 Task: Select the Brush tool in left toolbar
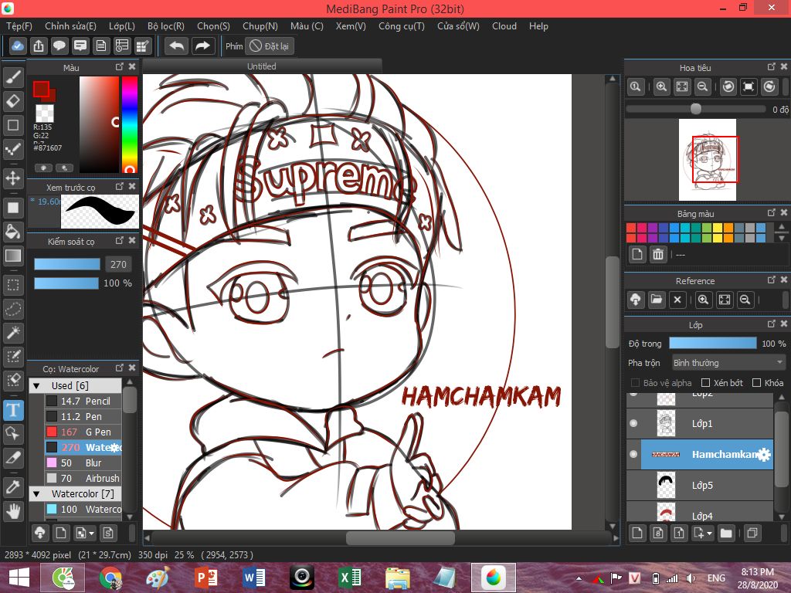13,77
